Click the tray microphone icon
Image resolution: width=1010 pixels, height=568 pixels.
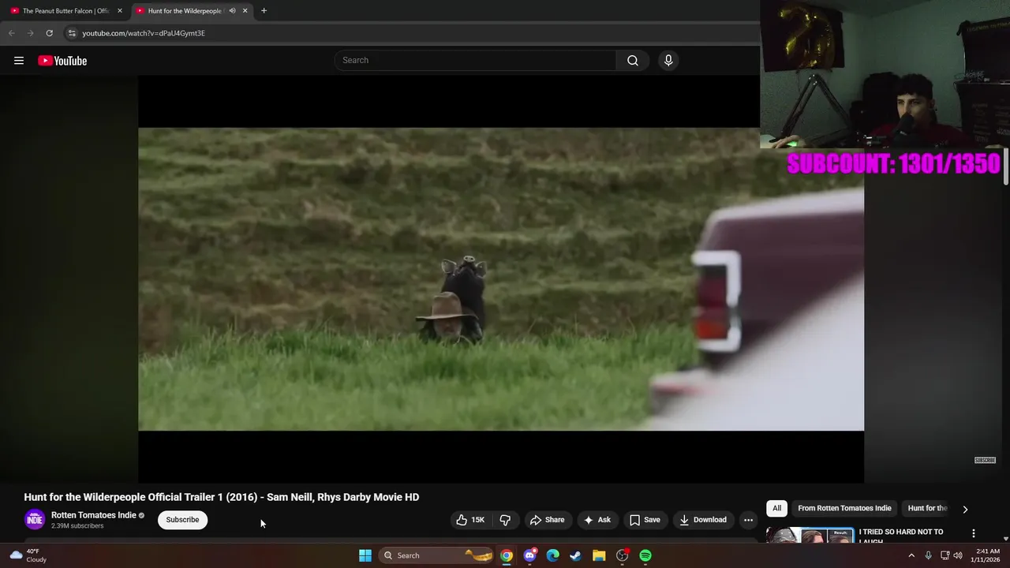pyautogui.click(x=928, y=555)
